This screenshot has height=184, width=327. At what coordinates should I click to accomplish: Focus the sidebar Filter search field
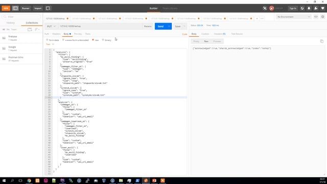tap(21, 17)
